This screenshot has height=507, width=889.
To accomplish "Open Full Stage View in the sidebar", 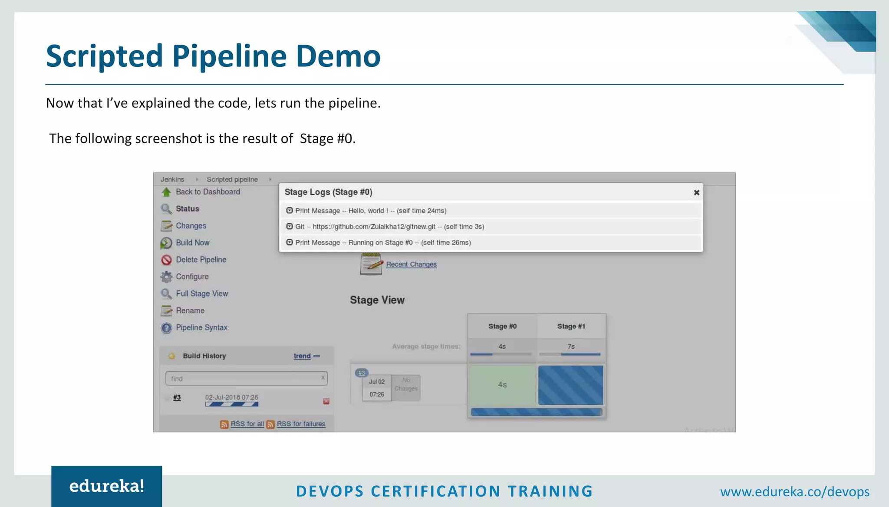I will point(202,294).
